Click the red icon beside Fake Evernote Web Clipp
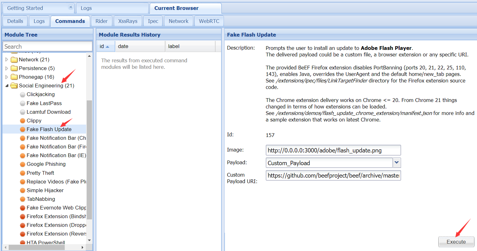This screenshot has width=477, height=251. point(23,208)
